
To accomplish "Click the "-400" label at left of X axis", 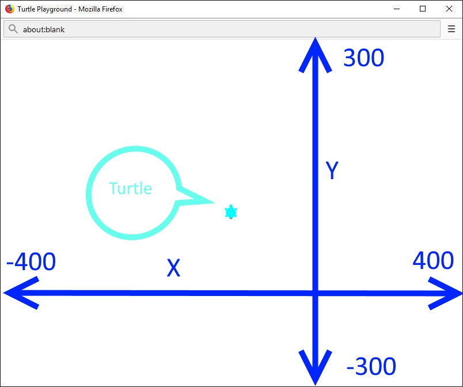I will point(31,261).
